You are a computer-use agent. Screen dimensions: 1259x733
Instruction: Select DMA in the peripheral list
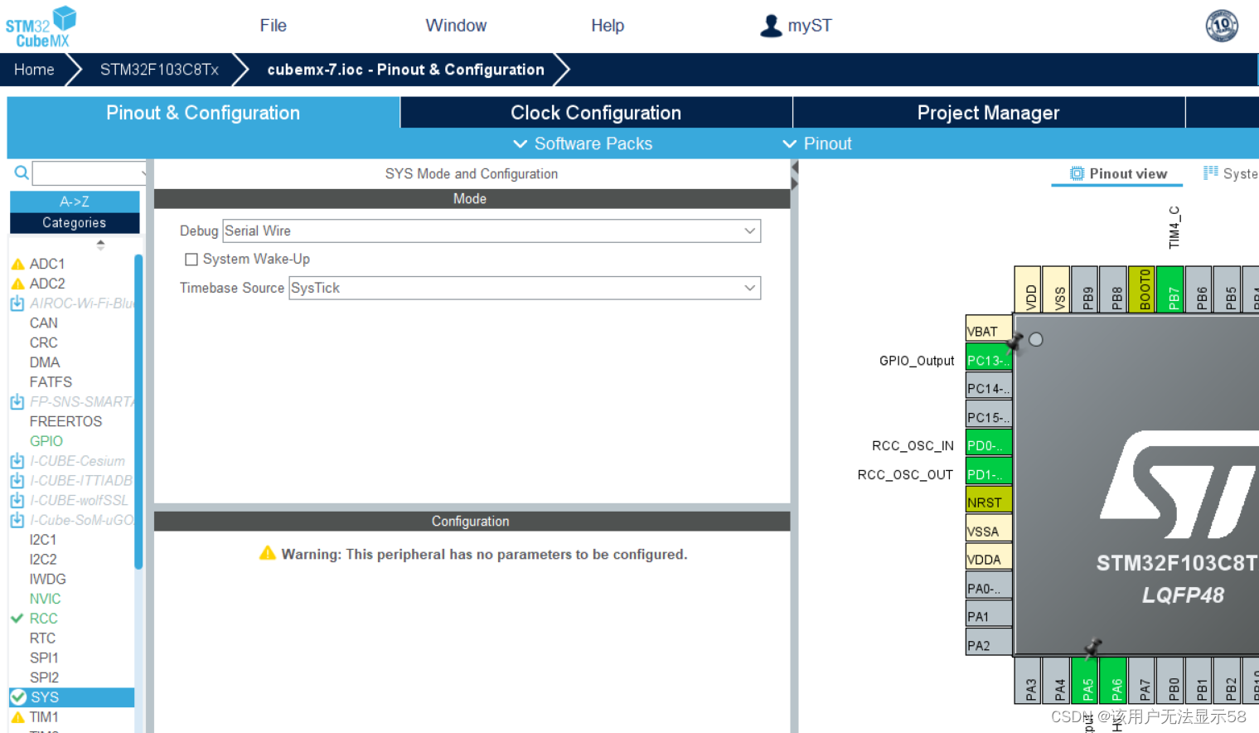(x=45, y=362)
